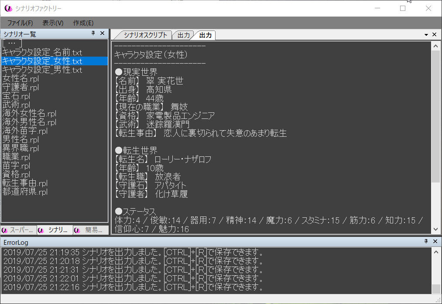Select 苗字.rpl file
Image resolution: width=442 pixels, height=304 pixels.
tap(16, 166)
